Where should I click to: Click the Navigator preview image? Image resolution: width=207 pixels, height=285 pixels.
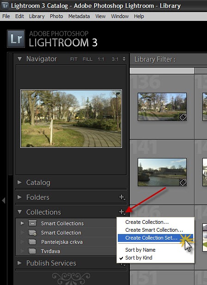tap(71, 119)
